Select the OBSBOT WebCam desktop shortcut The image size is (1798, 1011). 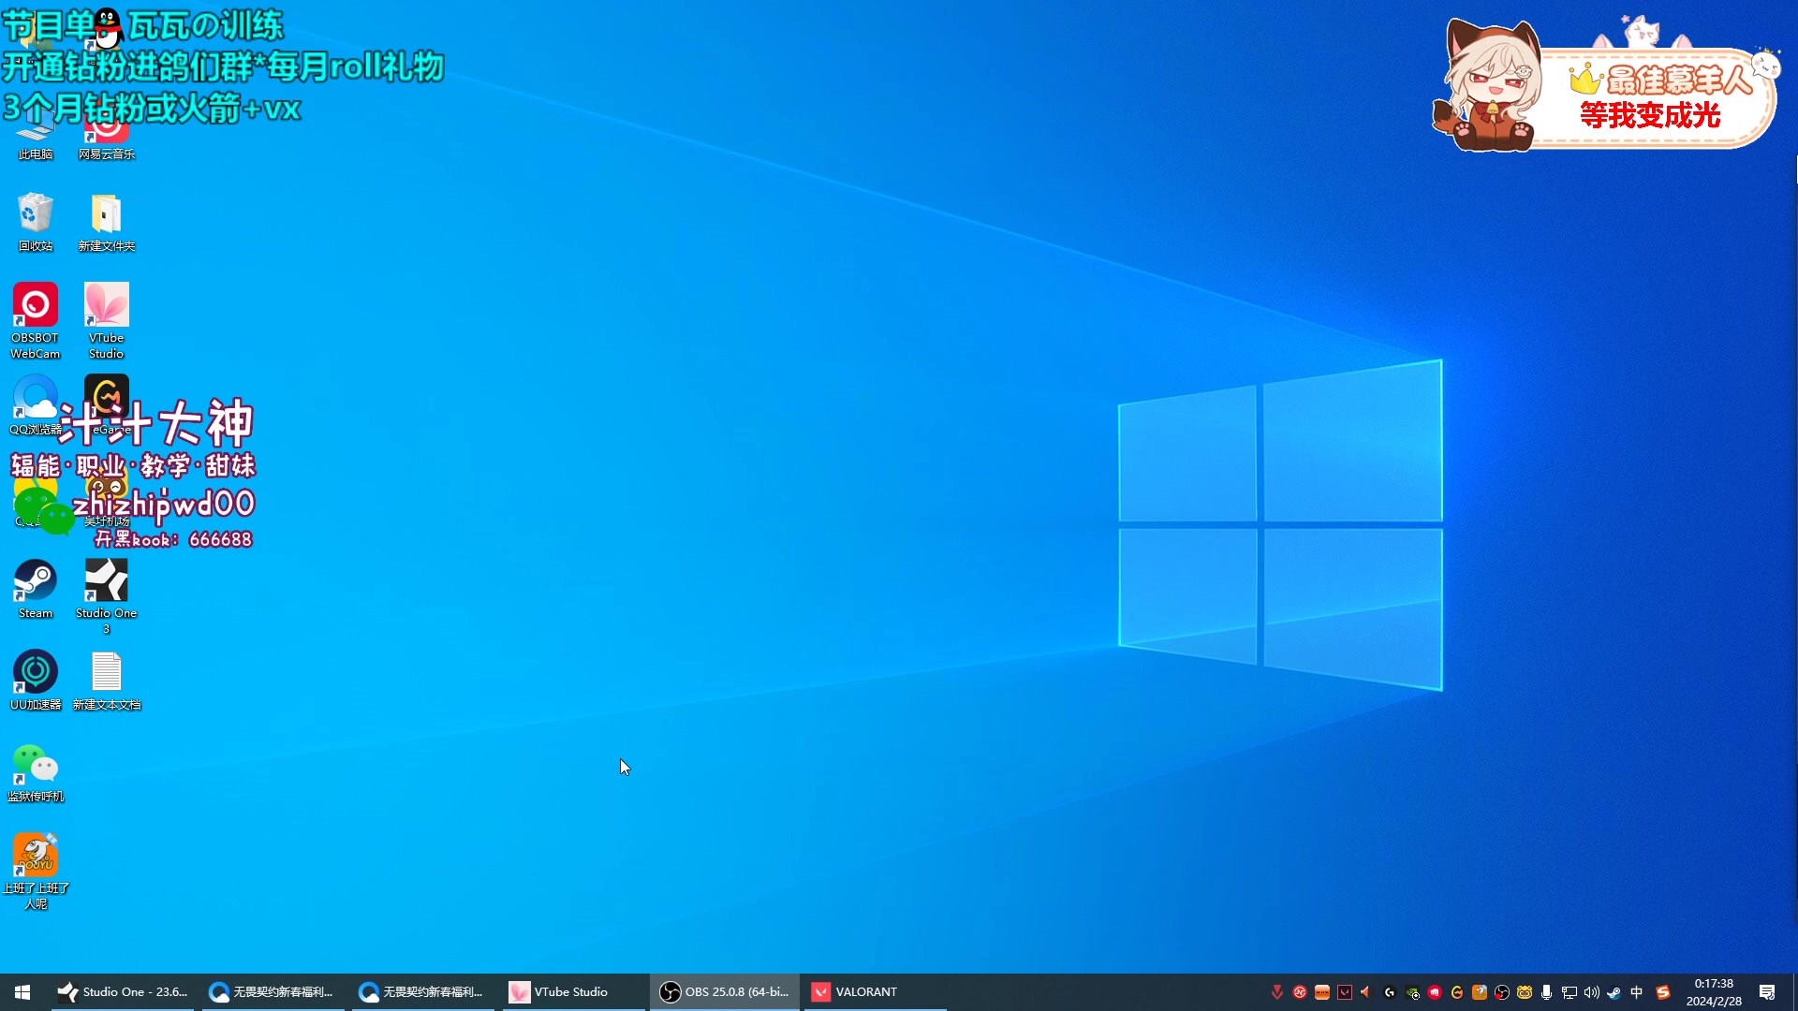(x=36, y=321)
